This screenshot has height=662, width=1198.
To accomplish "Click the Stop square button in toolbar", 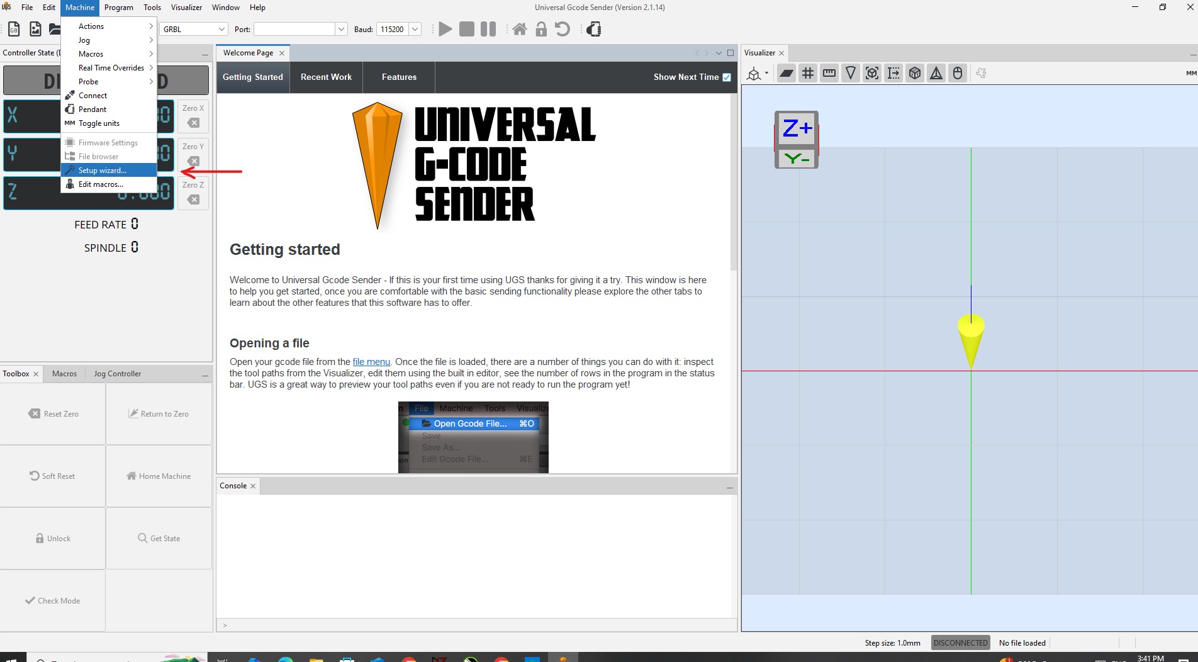I will click(467, 29).
